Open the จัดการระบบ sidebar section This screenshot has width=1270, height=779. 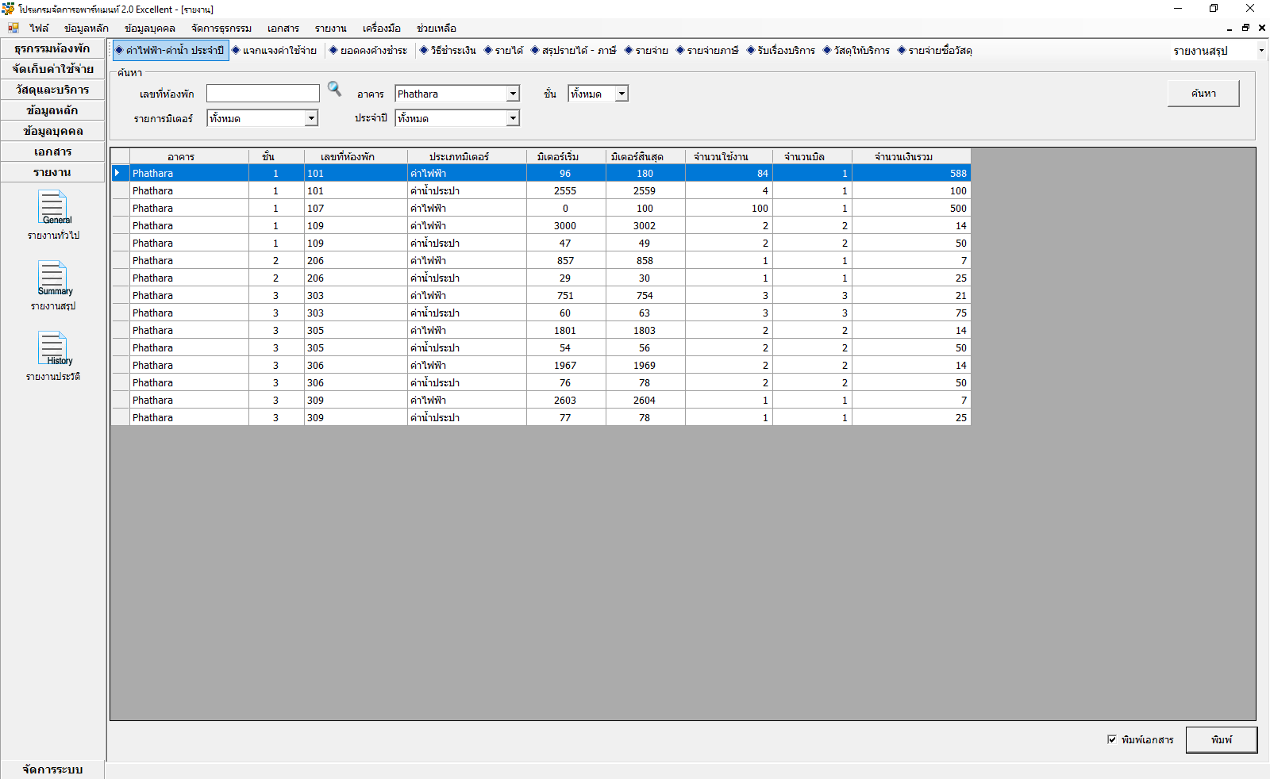click(52, 769)
